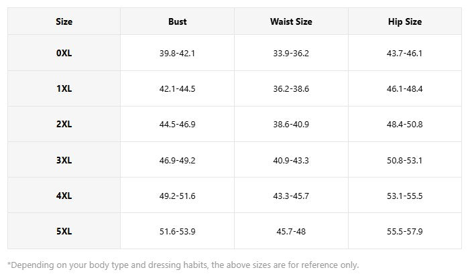The width and height of the screenshot is (468, 276).
Task: Click the Bust column header
Action: tap(178, 21)
